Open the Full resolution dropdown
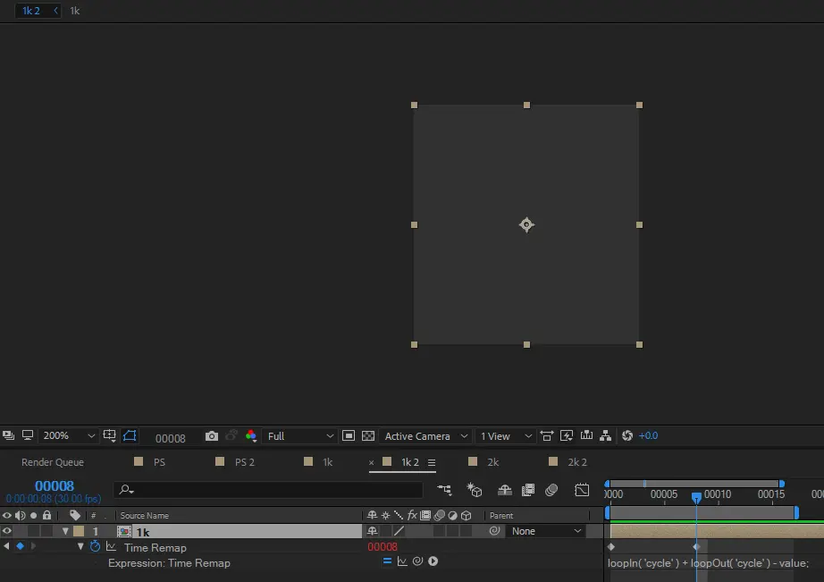Screen dimensions: 824x582 (x=299, y=436)
